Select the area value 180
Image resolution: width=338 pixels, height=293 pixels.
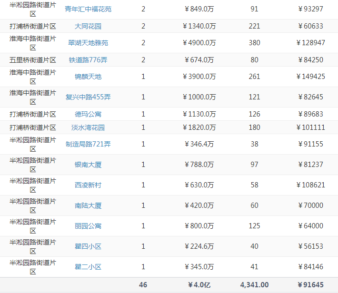254,127
